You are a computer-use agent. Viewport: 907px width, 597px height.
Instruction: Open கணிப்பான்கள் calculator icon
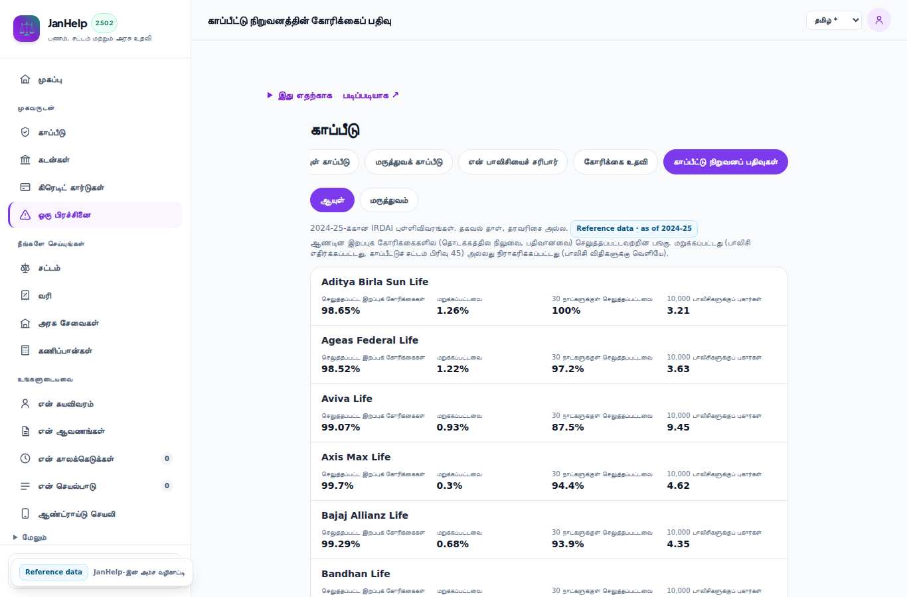point(25,350)
